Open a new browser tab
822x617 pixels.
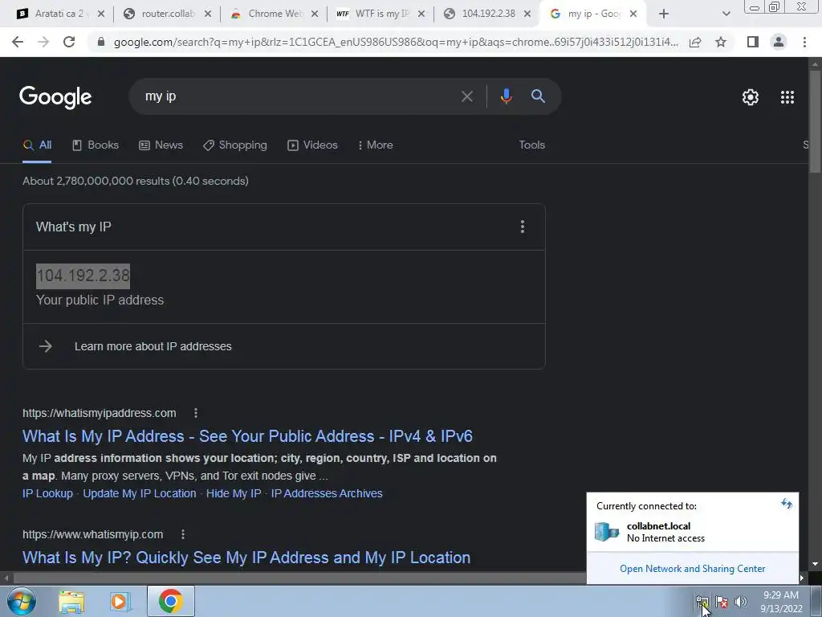tap(664, 14)
